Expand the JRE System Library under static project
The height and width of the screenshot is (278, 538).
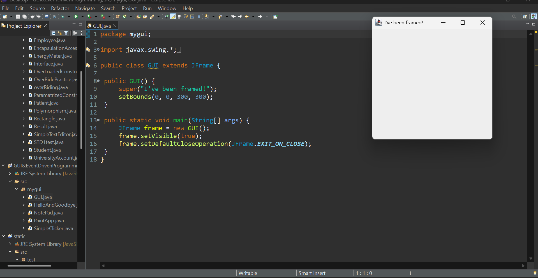10,244
